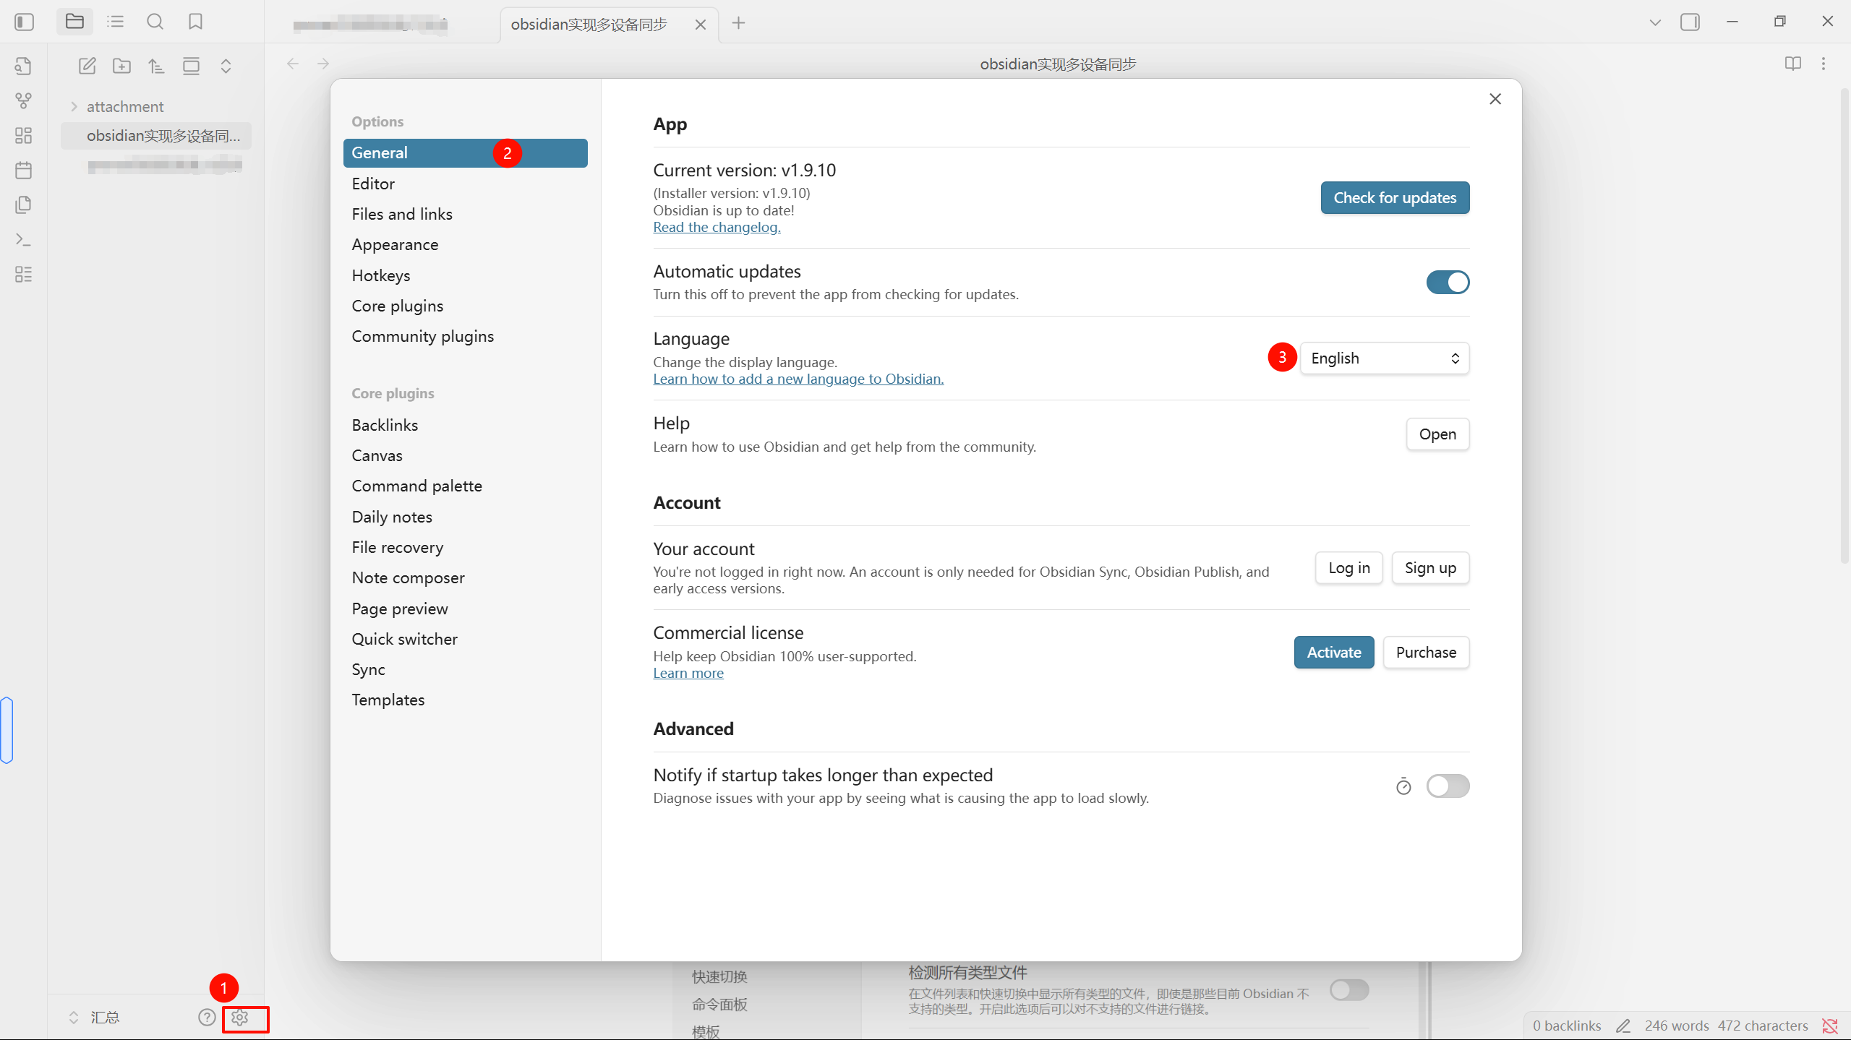1851x1040 pixels.
Task: Open Files and links settings
Action: tap(466, 214)
